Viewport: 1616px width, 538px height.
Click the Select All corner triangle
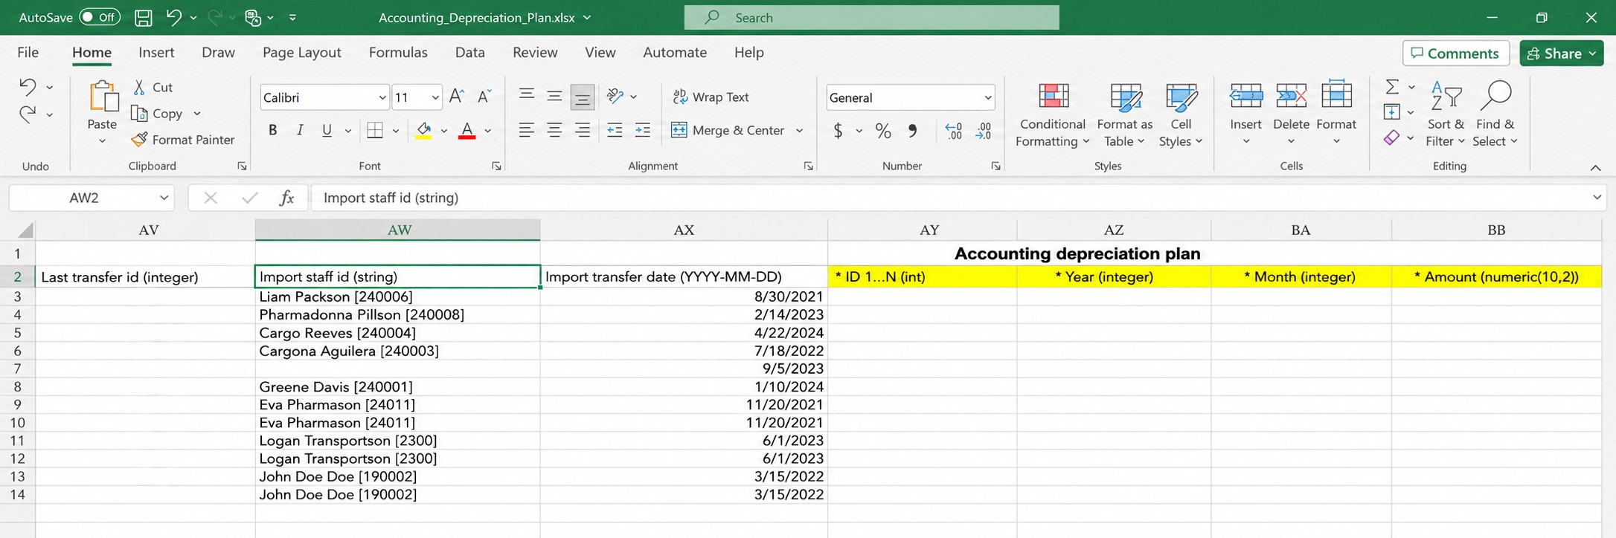[25, 230]
